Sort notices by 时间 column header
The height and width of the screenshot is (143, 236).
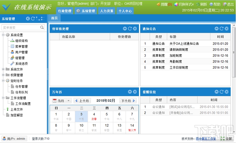220,37
